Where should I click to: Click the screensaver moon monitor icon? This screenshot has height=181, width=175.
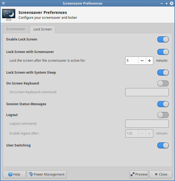[x=9, y=15]
